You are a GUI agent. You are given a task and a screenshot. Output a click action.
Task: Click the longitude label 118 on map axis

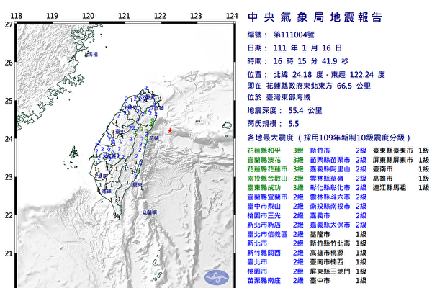coord(17,16)
